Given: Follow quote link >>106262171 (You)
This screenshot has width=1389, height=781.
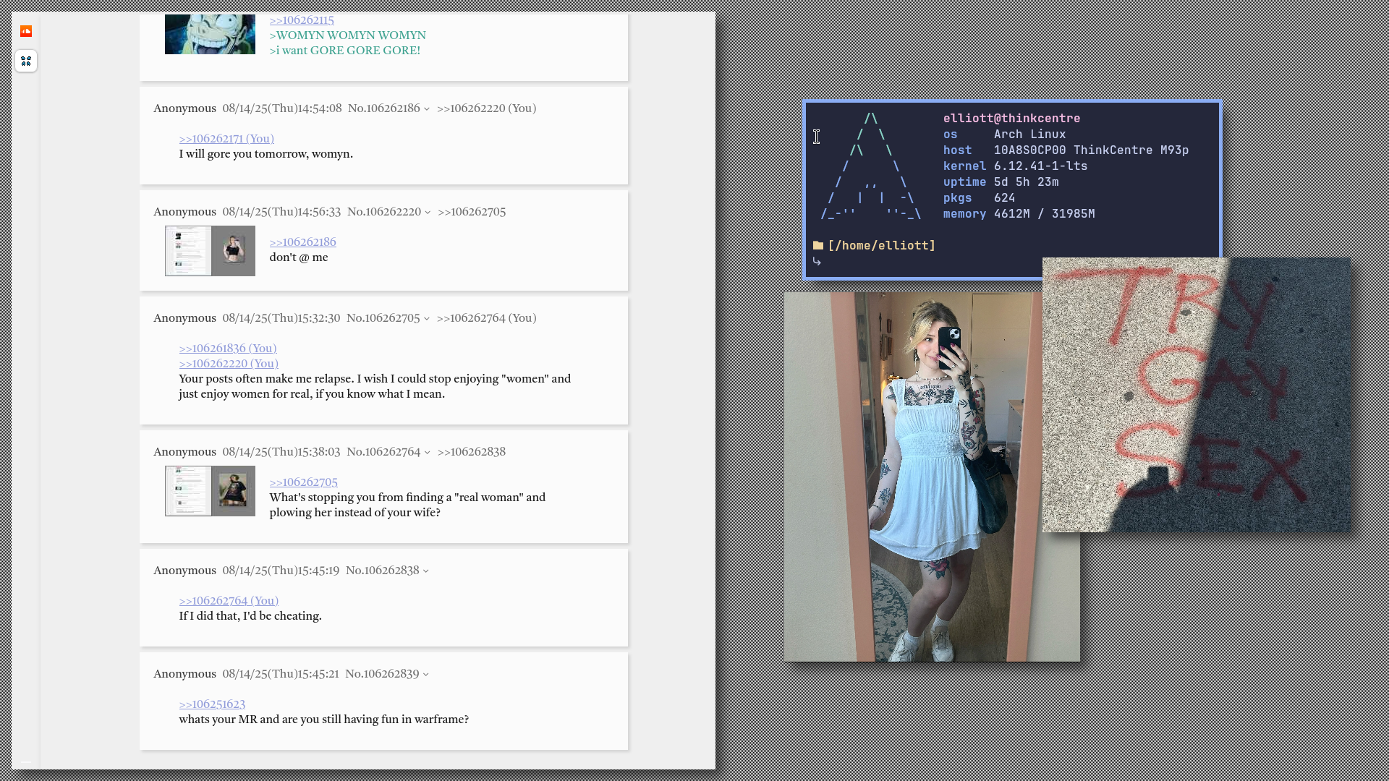Looking at the screenshot, I should [226, 139].
